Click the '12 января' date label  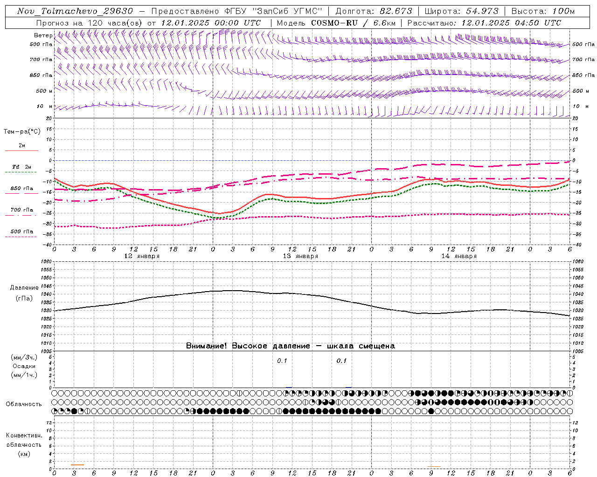142,256
